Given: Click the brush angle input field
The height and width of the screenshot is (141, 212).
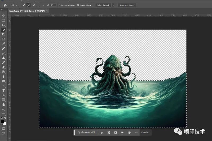Looking at the screenshot, I should coord(53,5).
